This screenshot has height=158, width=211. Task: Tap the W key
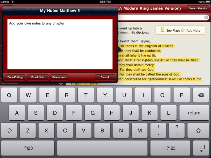click(28, 95)
